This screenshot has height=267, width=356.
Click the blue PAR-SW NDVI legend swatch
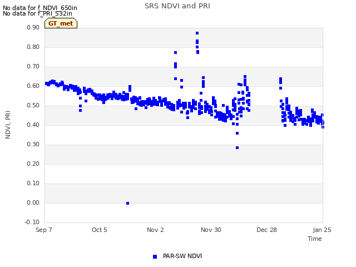point(155,256)
